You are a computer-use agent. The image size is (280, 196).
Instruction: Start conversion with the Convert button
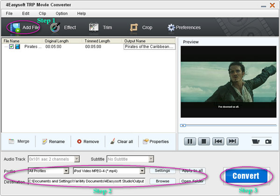[246, 176]
